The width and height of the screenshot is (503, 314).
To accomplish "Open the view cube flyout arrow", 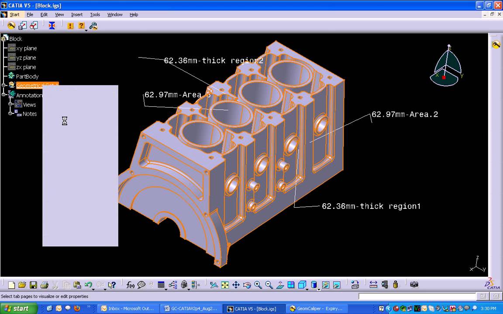I will 307,289.
